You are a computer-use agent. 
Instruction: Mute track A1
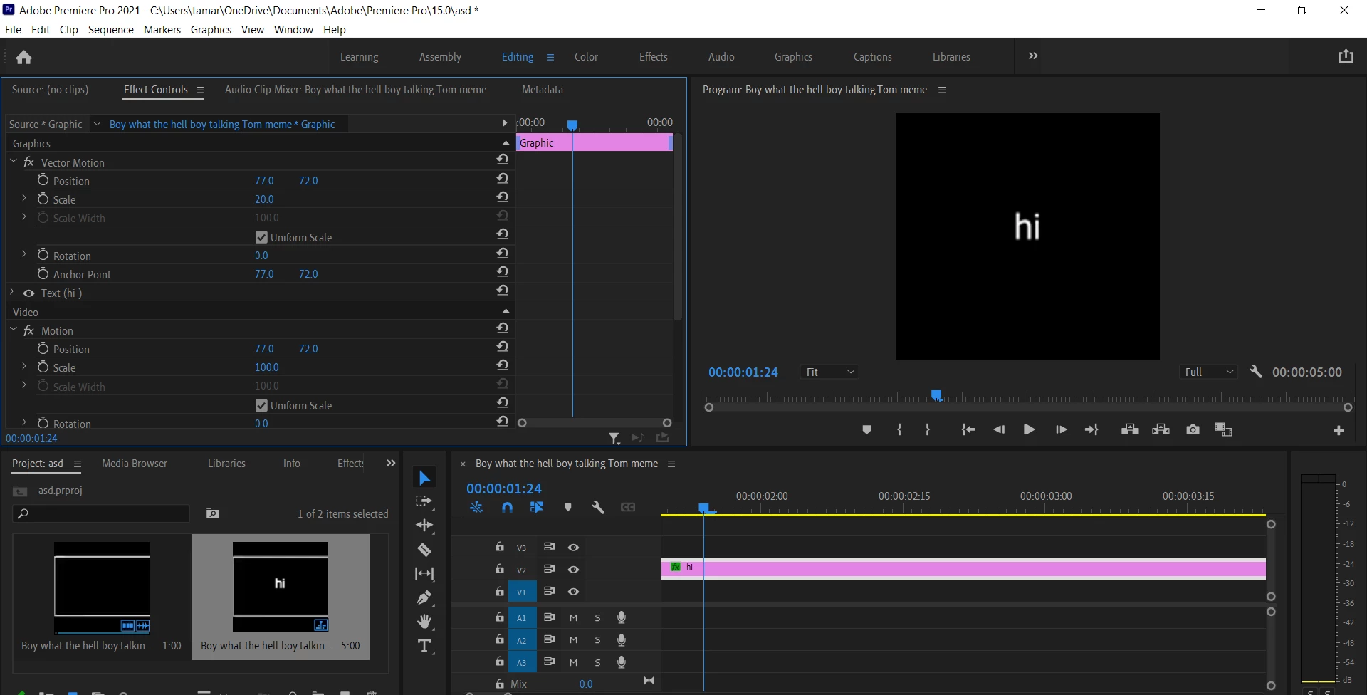coord(573,617)
